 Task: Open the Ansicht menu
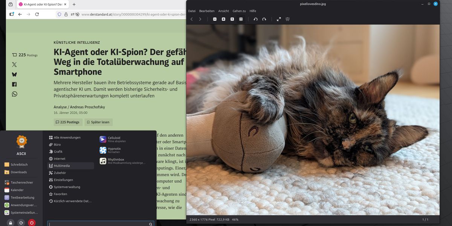click(x=223, y=11)
